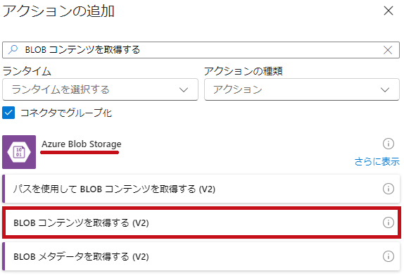Close the アクションの追加 panel
Screen dimensions: 404x276
389,11
